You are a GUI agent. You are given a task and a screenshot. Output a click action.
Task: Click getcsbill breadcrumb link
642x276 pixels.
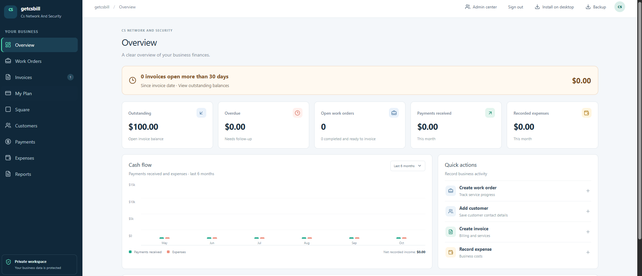102,7
